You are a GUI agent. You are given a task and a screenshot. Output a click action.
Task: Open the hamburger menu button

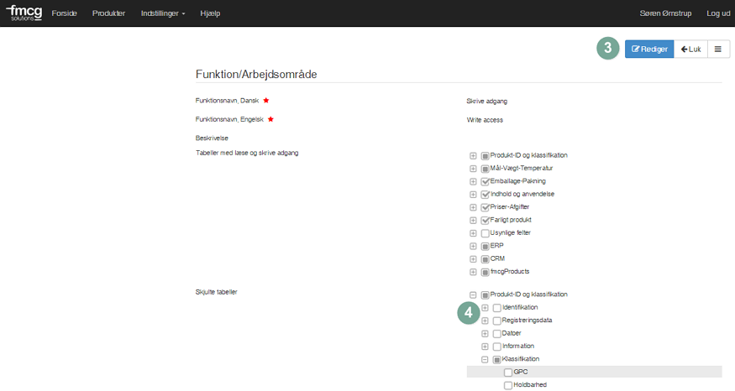pyautogui.click(x=717, y=50)
